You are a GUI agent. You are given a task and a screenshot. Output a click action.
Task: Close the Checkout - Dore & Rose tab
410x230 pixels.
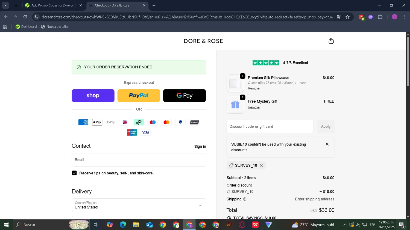(144, 5)
